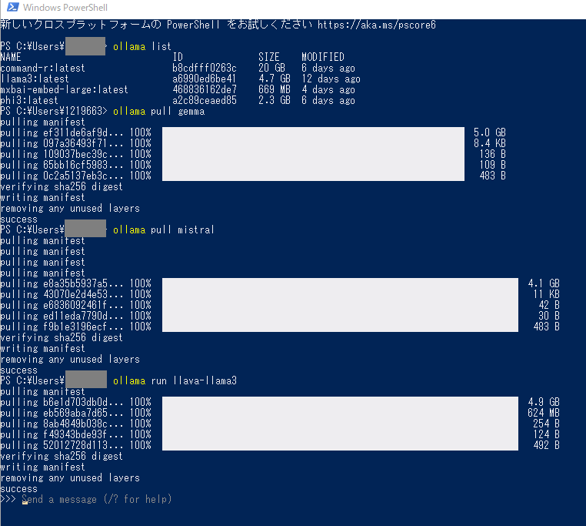Viewport: 586px width, 526px height.
Task: Click the 'PS C:¥Users¥1219663>' prompt
Action: pyautogui.click(x=54, y=112)
